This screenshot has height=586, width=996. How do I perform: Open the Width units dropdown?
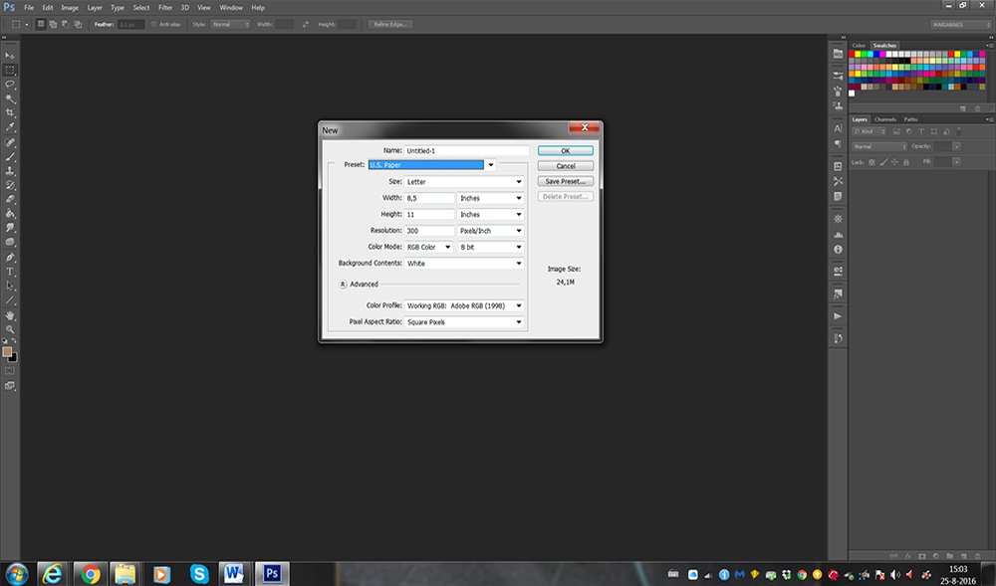pyautogui.click(x=490, y=198)
